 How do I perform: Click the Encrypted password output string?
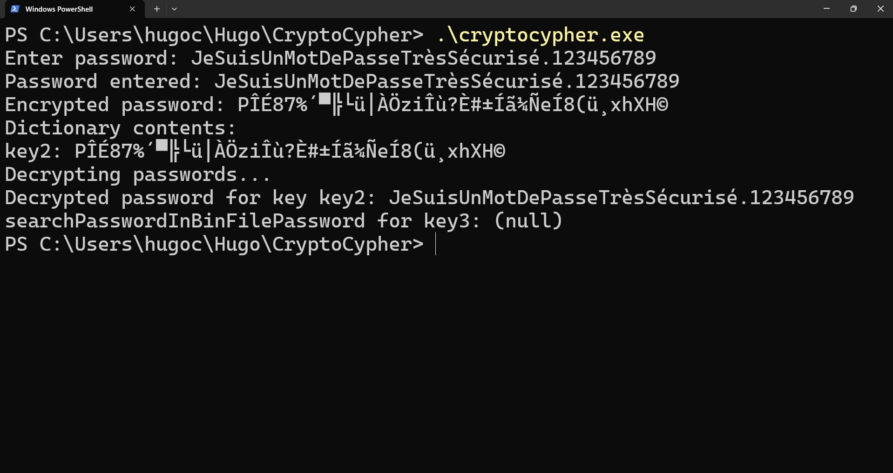point(453,105)
